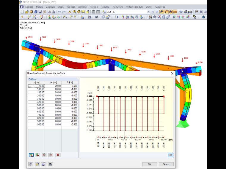Open the Výpočet menu
Viewport: 226px width, 169px height.
70,7
